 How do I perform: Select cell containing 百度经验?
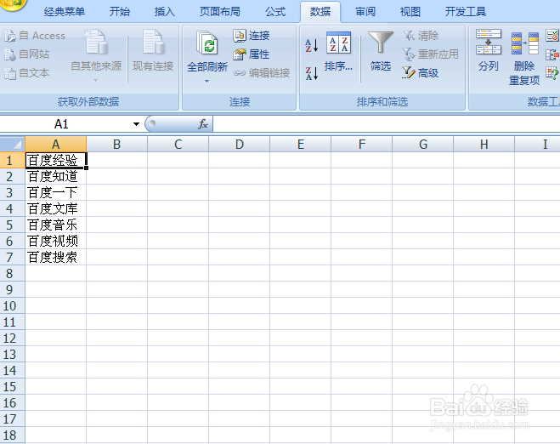(56, 160)
